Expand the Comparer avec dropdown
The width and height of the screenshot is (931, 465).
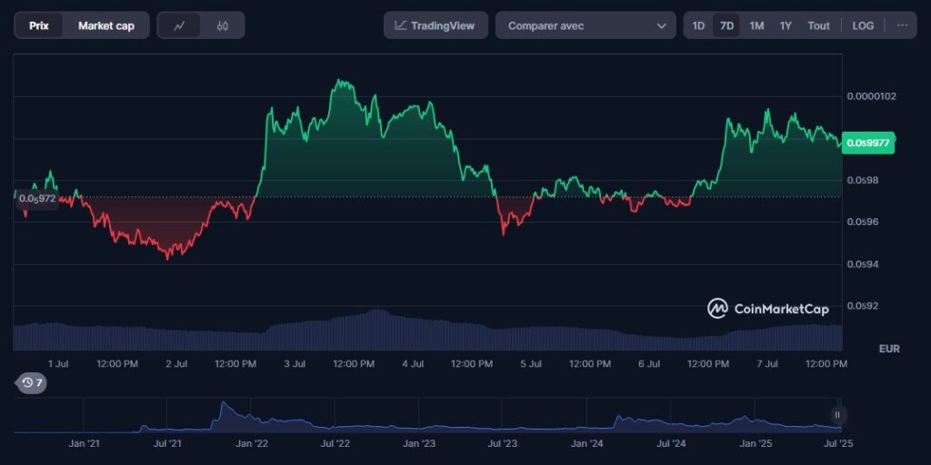point(586,25)
